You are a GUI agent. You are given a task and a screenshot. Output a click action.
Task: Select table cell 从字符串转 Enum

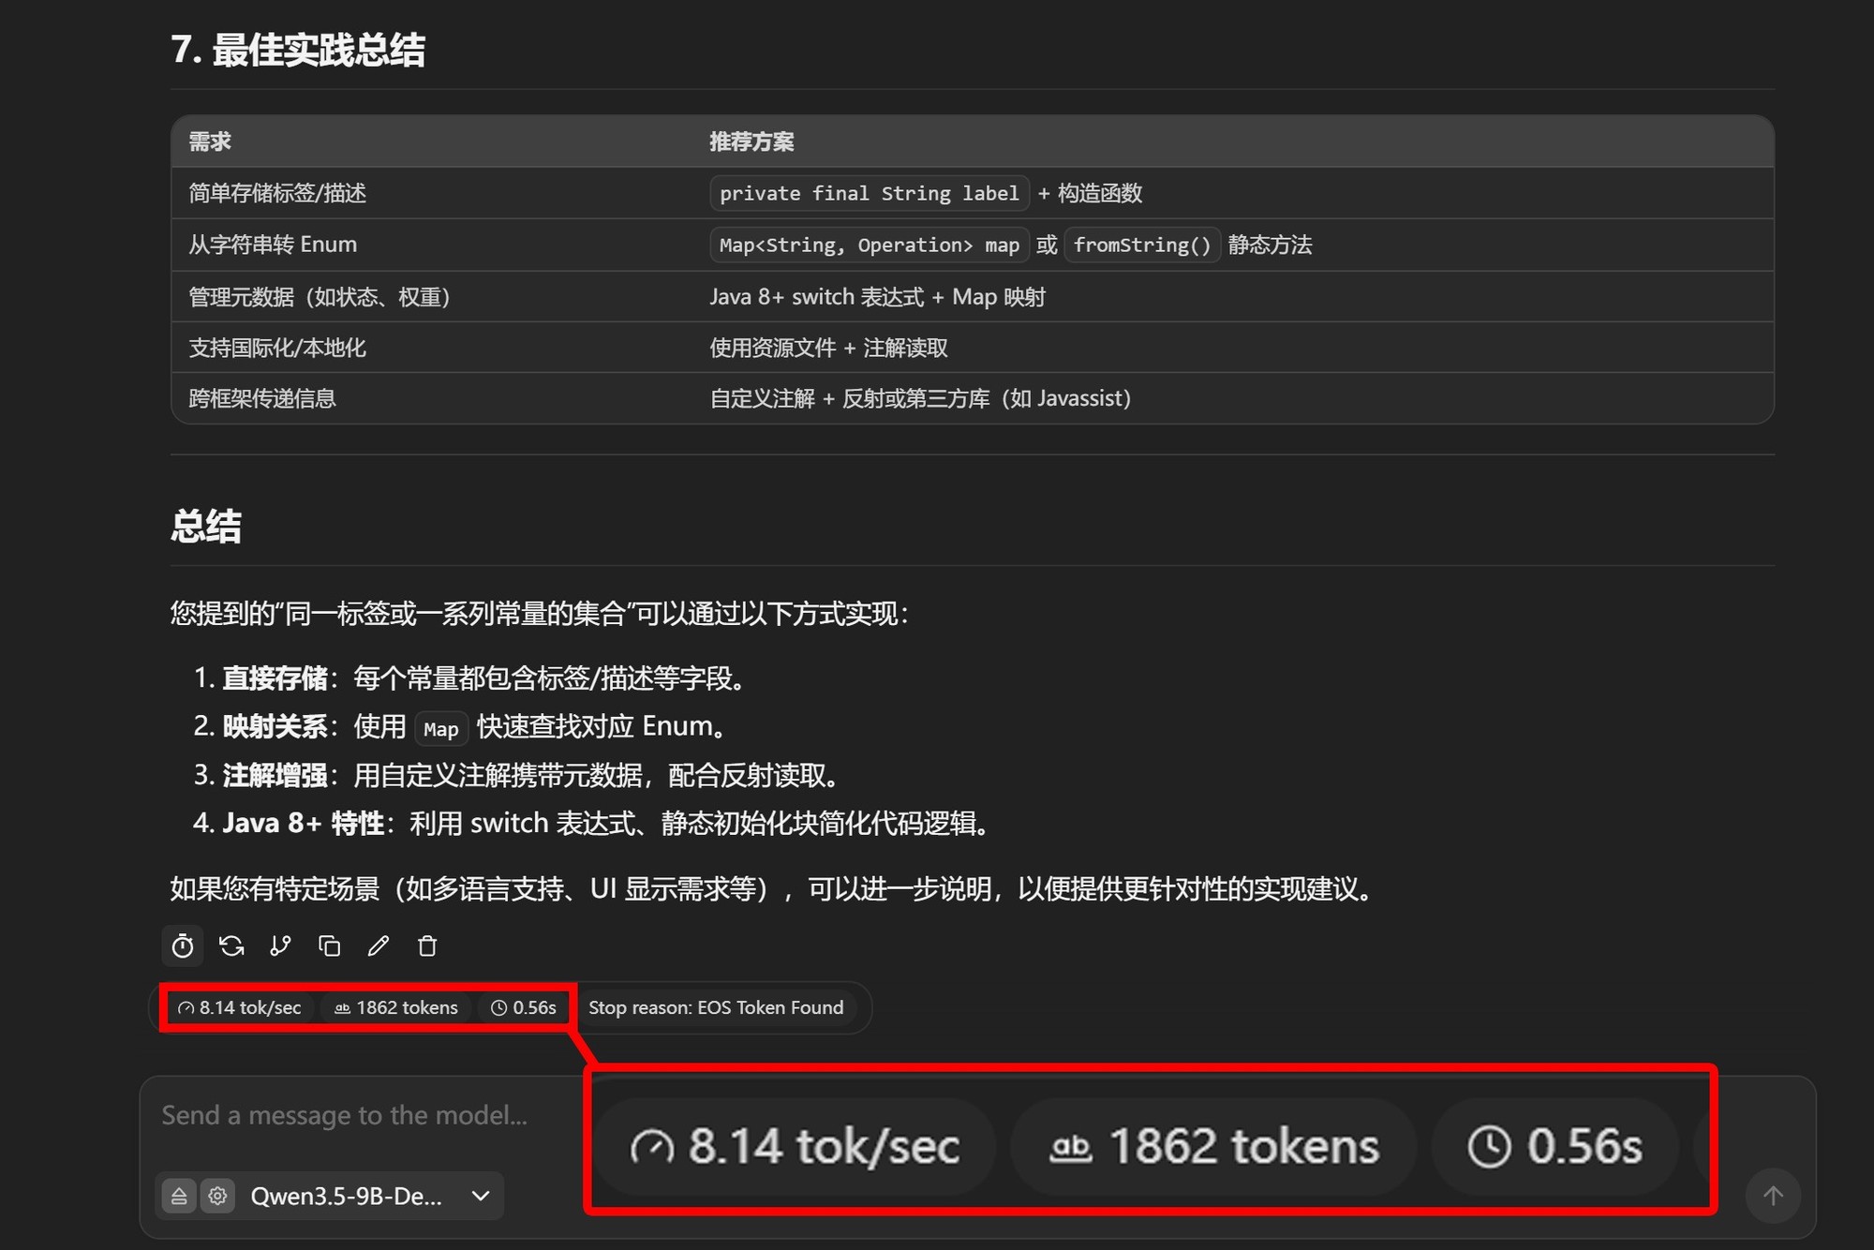[x=273, y=245]
